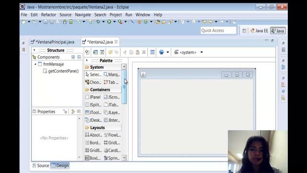Viewport: 307px width, 173px height.
Task: Click in the Quick Access search field
Action: coord(219,30)
